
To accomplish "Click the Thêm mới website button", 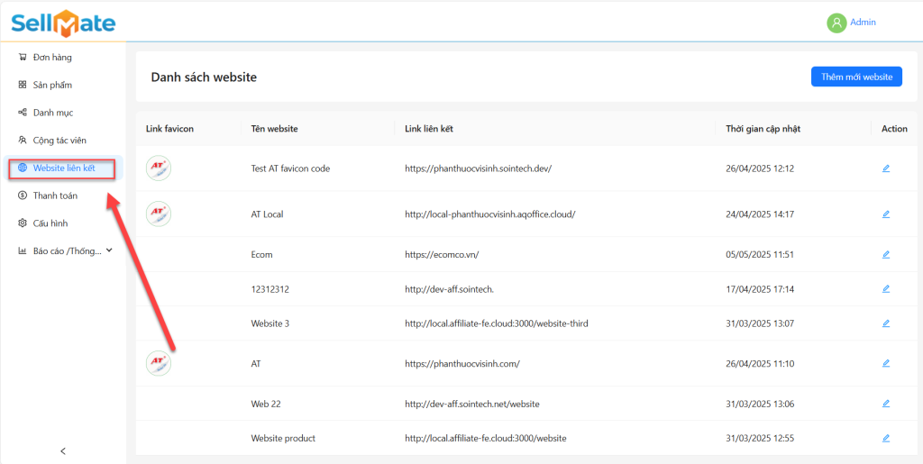I will point(855,77).
